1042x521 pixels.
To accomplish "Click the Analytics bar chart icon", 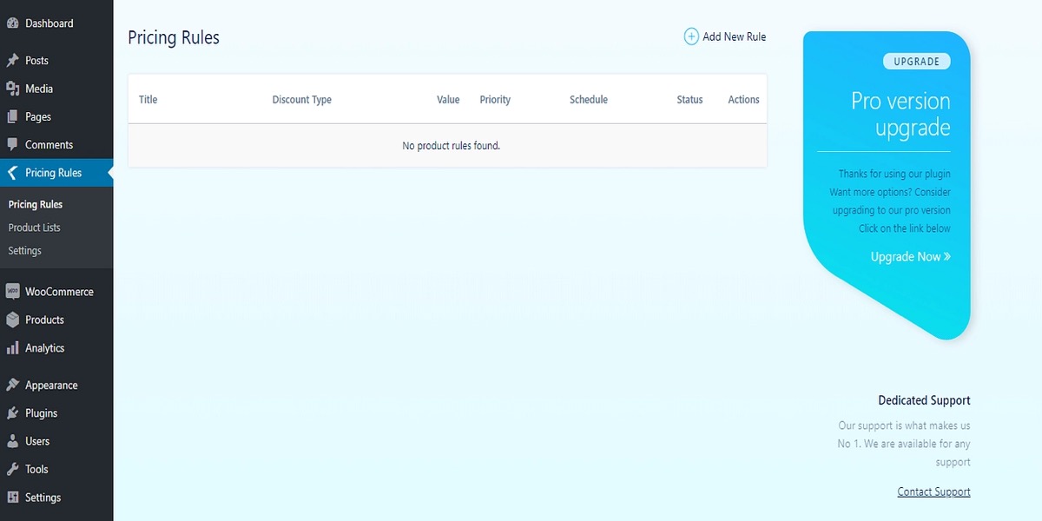I will pyautogui.click(x=12, y=348).
